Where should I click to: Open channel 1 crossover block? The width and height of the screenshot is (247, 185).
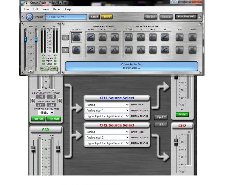tap(129, 37)
